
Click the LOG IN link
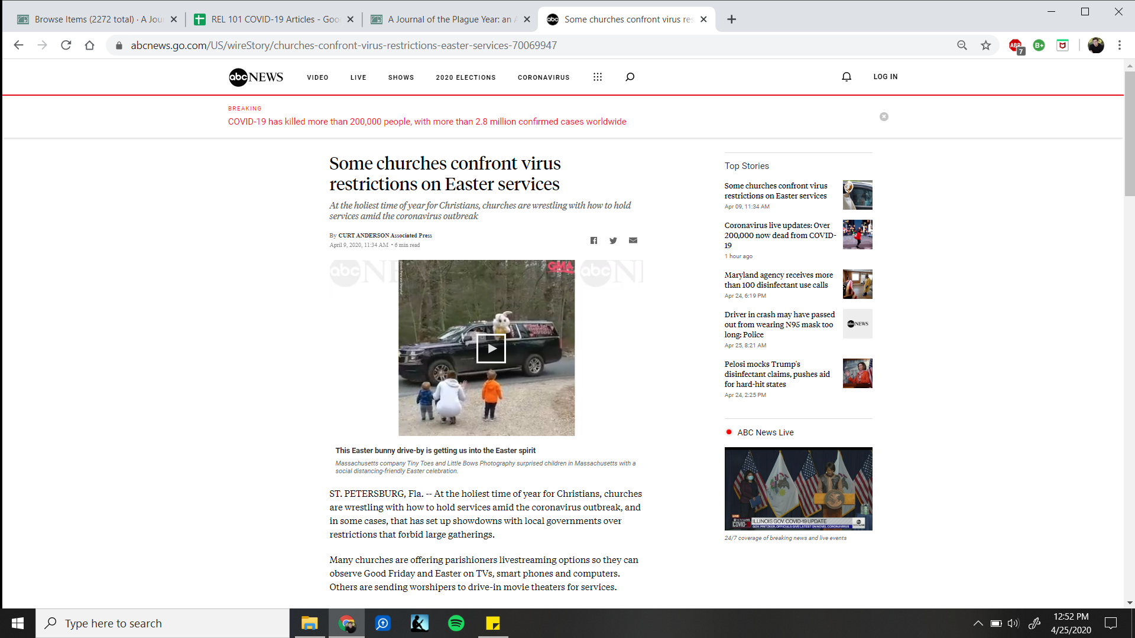885,77
